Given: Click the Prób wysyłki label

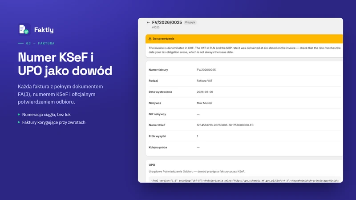Looking at the screenshot, I should [x=157, y=136].
